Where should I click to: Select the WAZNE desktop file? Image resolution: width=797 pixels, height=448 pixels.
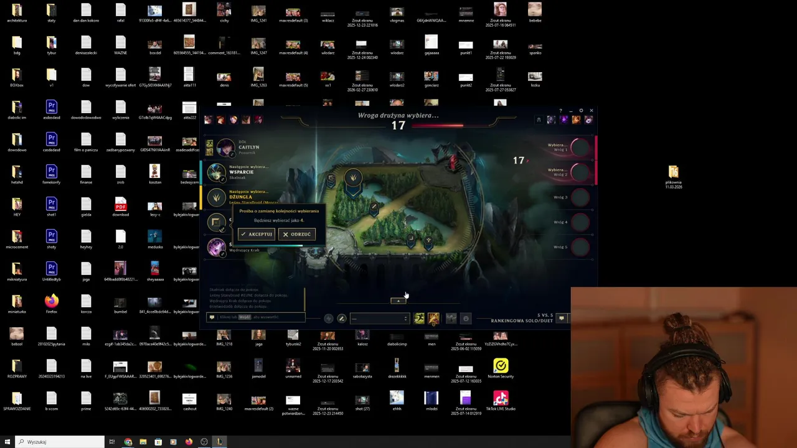coord(120,45)
